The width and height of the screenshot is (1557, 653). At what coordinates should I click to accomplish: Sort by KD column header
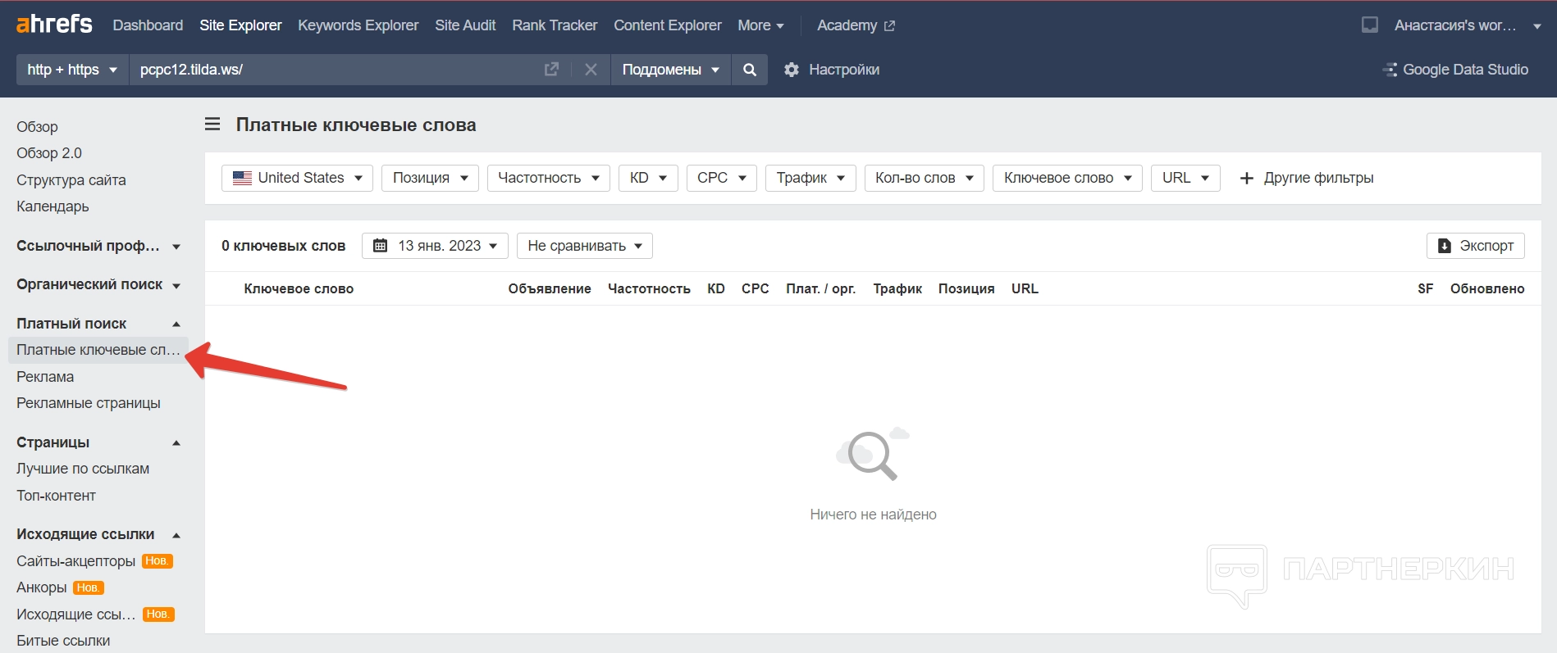click(x=716, y=288)
